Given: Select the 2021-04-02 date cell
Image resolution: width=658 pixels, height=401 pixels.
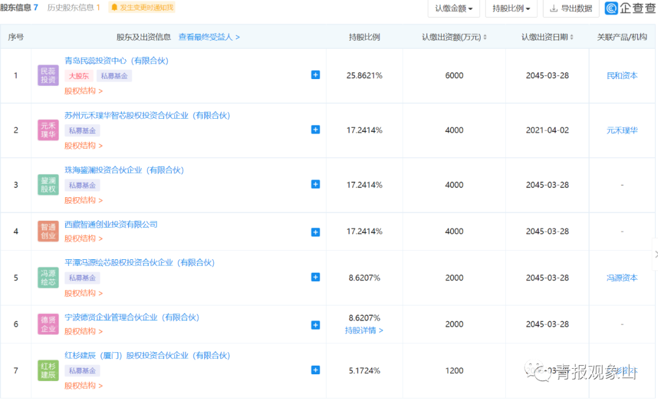Looking at the screenshot, I should 547,130.
